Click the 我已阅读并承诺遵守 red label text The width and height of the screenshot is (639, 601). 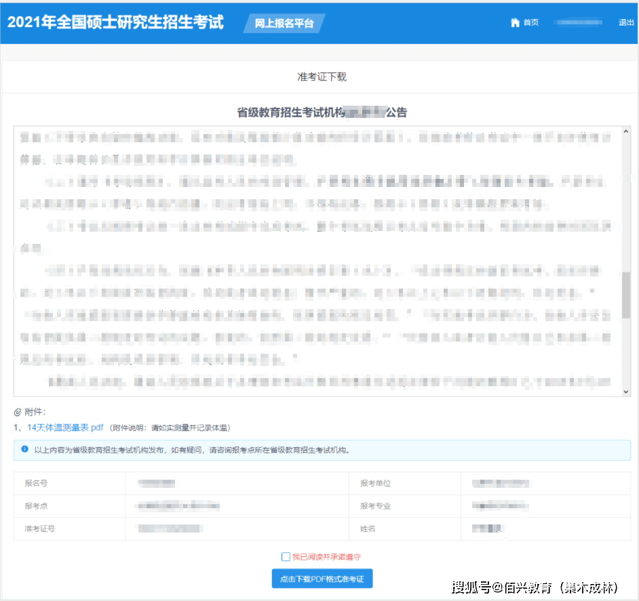[x=326, y=557]
